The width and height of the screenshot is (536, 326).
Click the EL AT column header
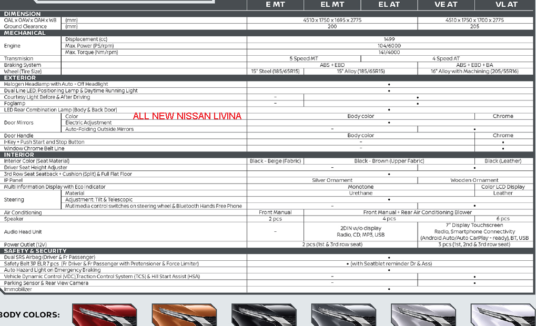tap(389, 4)
